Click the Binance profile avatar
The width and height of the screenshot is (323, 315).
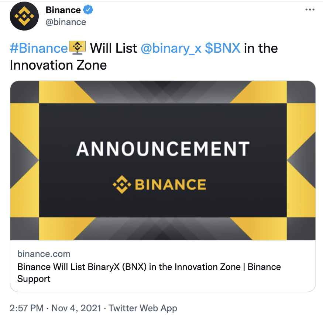24,16
